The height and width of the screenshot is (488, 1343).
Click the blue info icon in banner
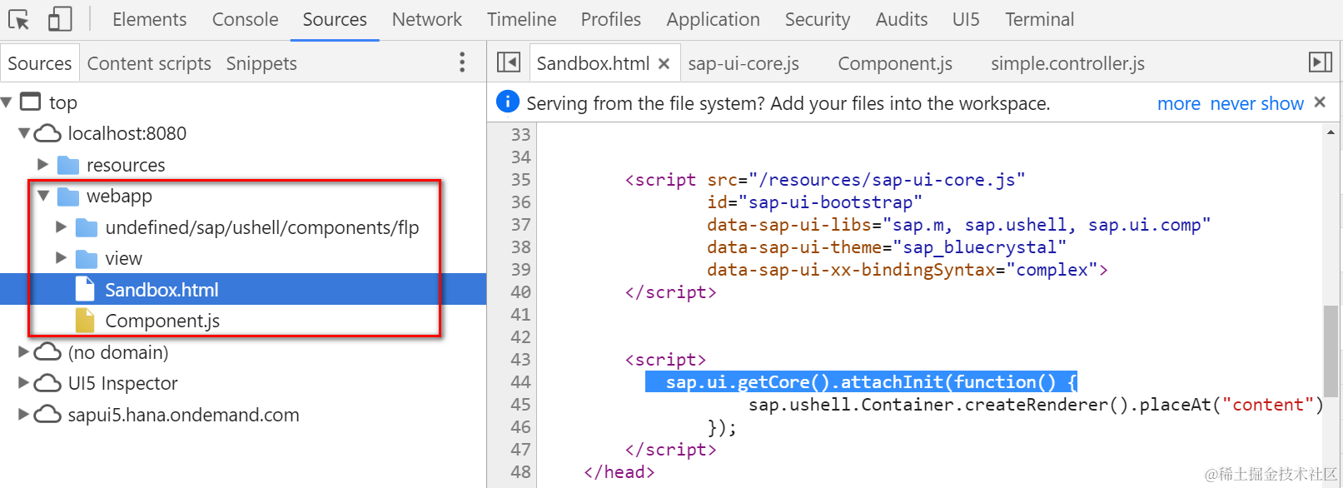click(x=508, y=102)
